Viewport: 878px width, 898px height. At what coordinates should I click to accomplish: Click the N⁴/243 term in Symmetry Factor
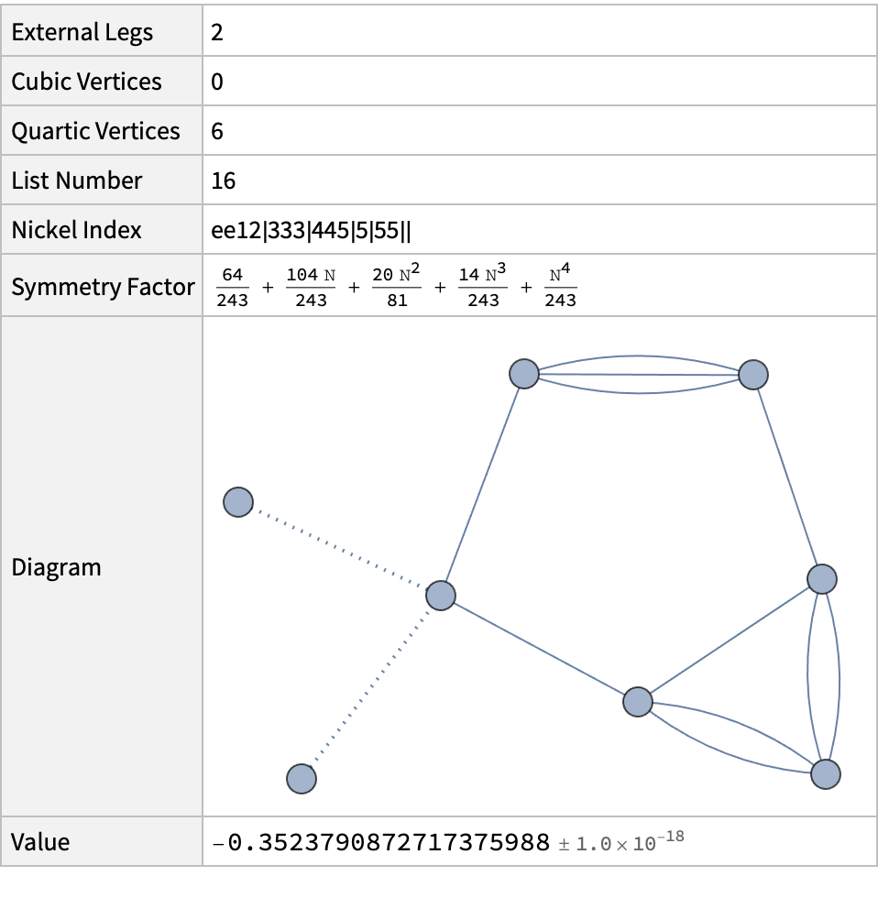click(560, 288)
